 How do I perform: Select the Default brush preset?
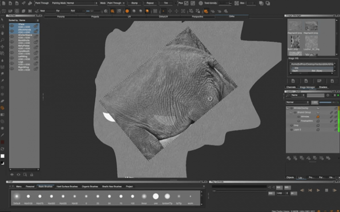[x=17, y=198]
